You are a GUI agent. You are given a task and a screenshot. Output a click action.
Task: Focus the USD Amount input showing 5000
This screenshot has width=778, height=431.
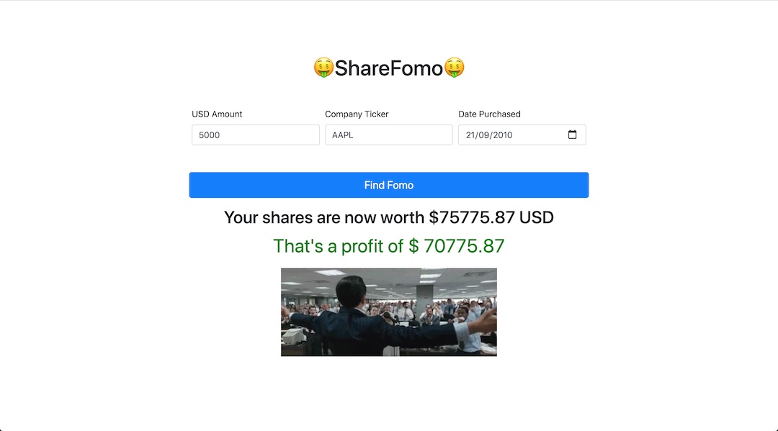coord(256,135)
